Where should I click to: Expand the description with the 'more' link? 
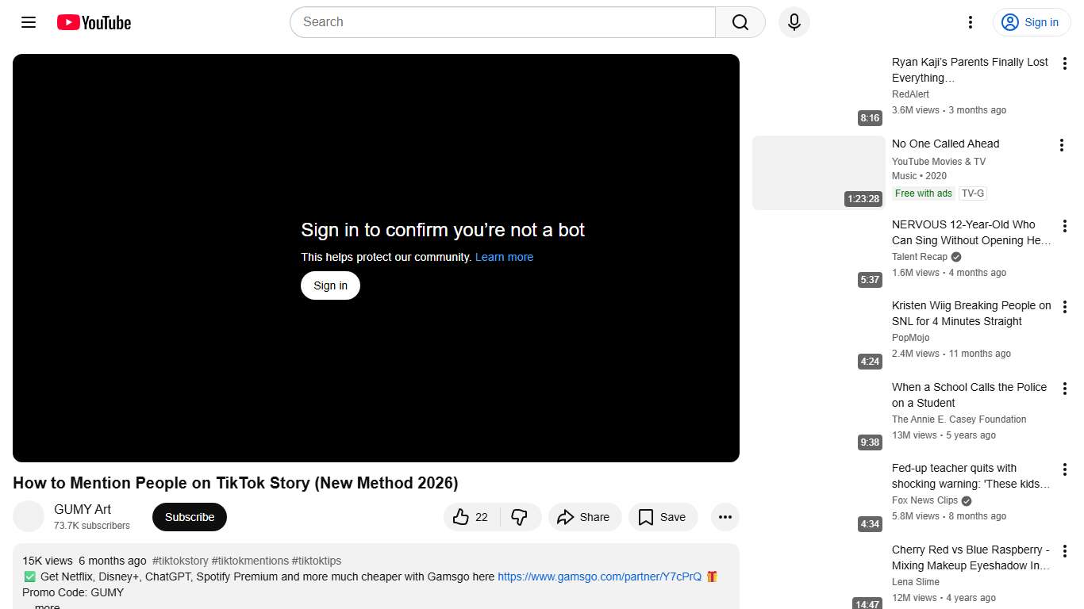(x=46, y=605)
